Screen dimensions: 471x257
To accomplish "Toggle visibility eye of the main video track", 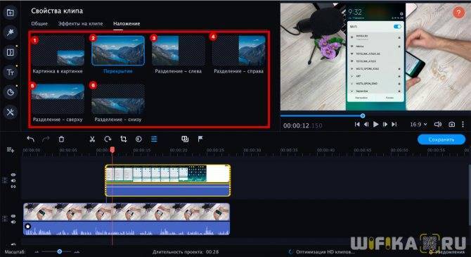I will pos(13,216).
